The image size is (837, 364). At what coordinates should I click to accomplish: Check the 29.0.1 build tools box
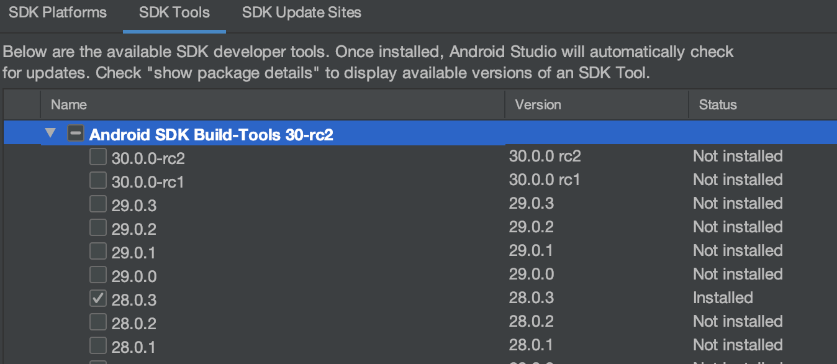(x=98, y=252)
